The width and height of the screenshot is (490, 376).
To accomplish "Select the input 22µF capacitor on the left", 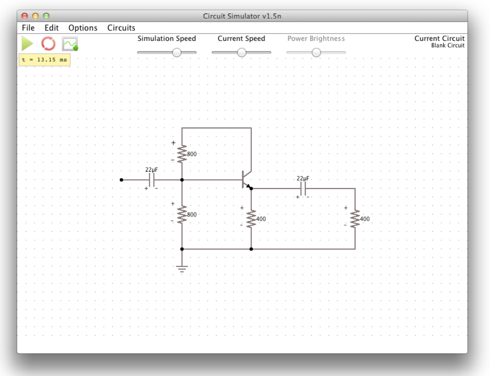I will (x=152, y=180).
